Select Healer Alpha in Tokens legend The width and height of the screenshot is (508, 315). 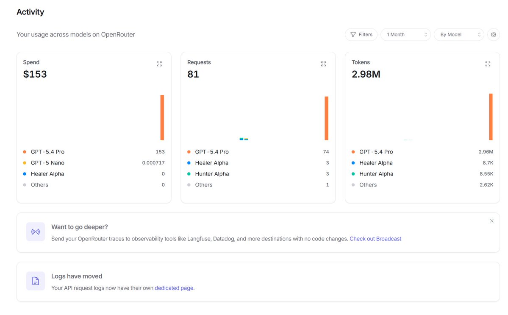(376, 163)
